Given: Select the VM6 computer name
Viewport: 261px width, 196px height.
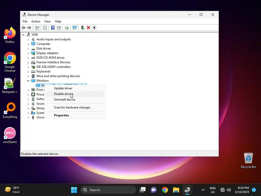Looking at the screenshot, I should click(35, 35).
